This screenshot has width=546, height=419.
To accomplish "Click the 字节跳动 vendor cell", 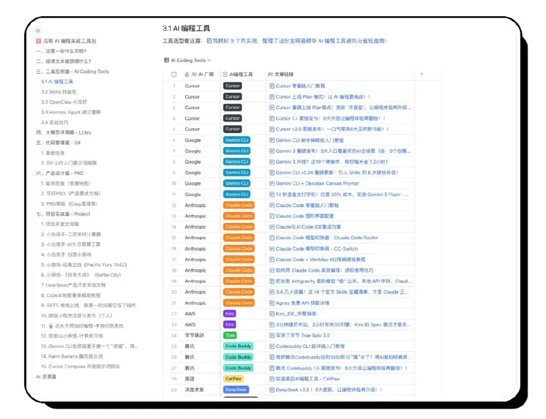I will point(194,336).
